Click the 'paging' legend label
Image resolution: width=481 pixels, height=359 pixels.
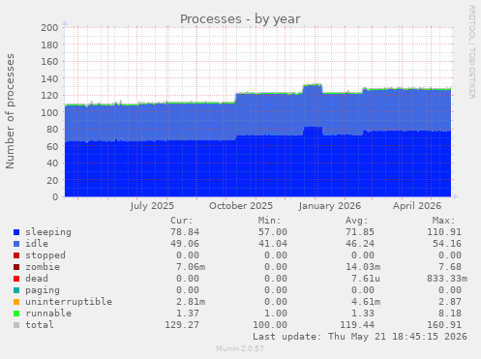tap(43, 290)
